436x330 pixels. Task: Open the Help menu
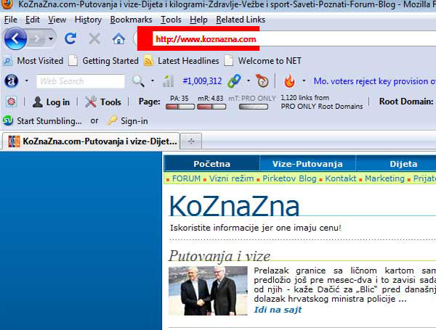pyautogui.click(x=198, y=20)
